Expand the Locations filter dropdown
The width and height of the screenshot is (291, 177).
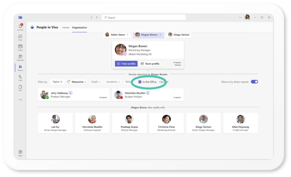(113, 82)
